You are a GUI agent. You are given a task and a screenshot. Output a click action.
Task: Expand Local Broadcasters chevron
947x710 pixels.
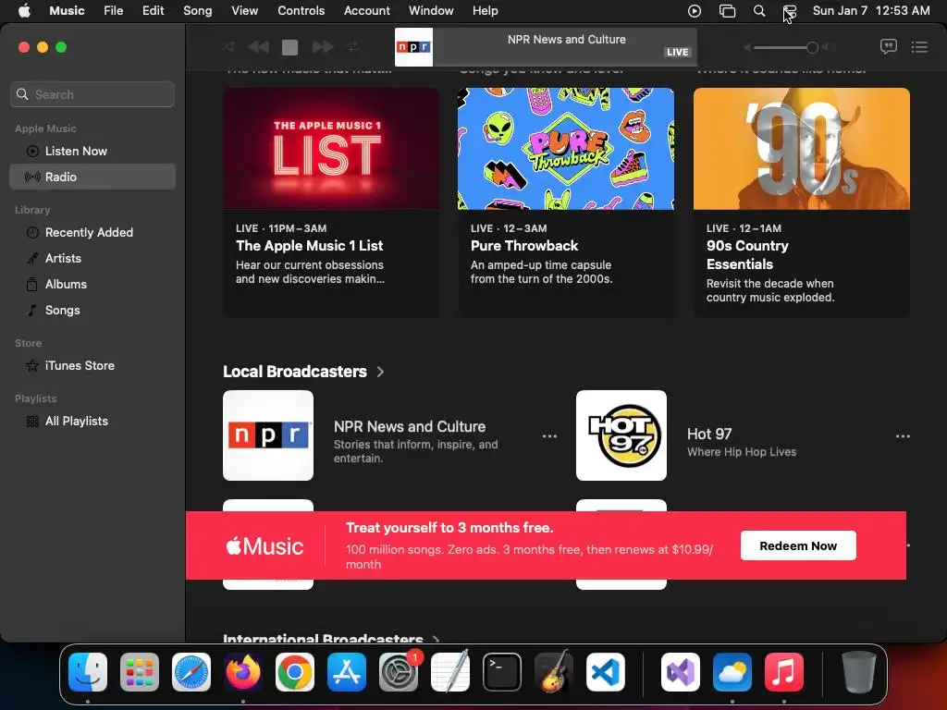[380, 372]
